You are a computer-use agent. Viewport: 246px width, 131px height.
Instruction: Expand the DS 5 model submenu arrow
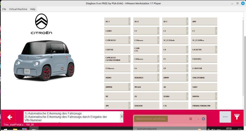(187, 22)
